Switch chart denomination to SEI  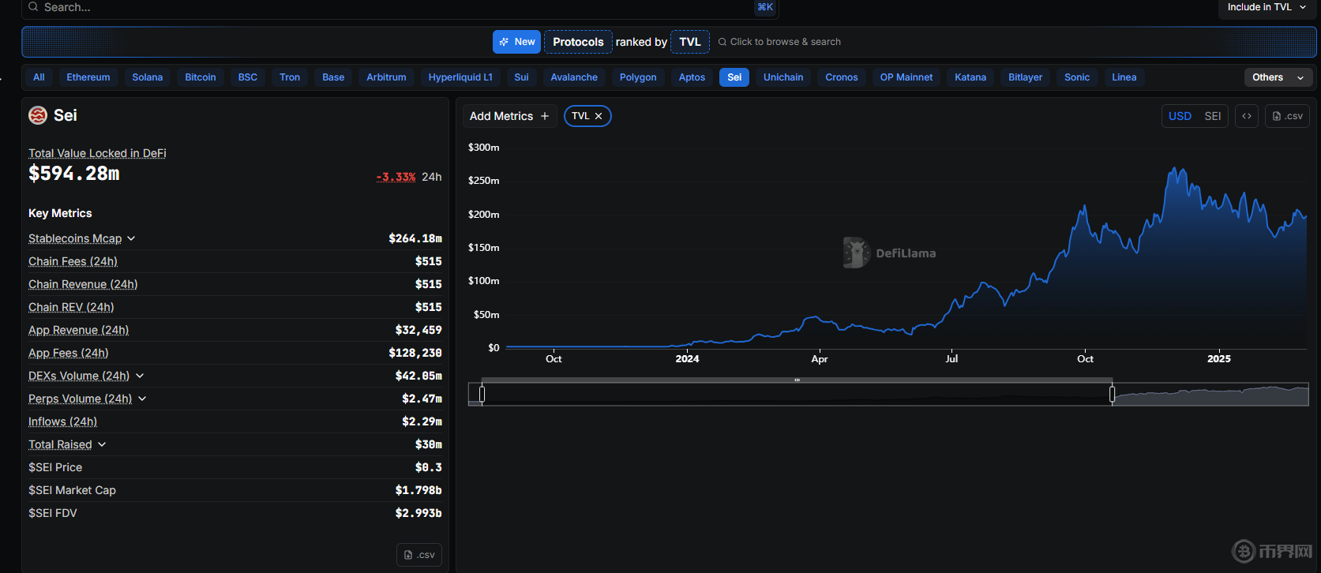pyautogui.click(x=1213, y=116)
